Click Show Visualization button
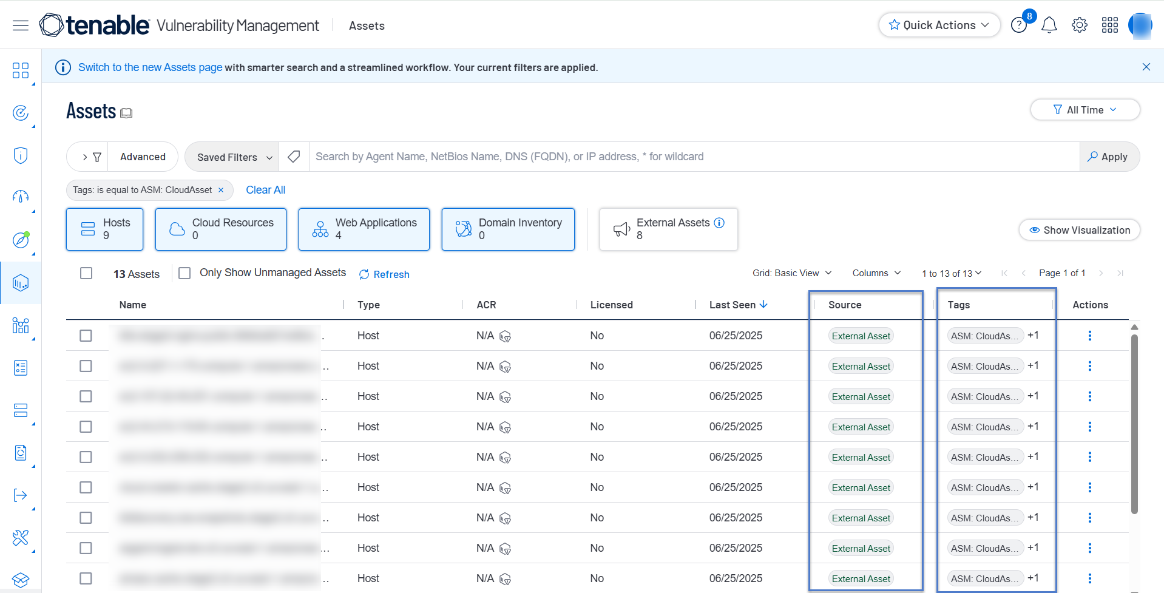Screen dimensions: 1164x593 point(1080,230)
